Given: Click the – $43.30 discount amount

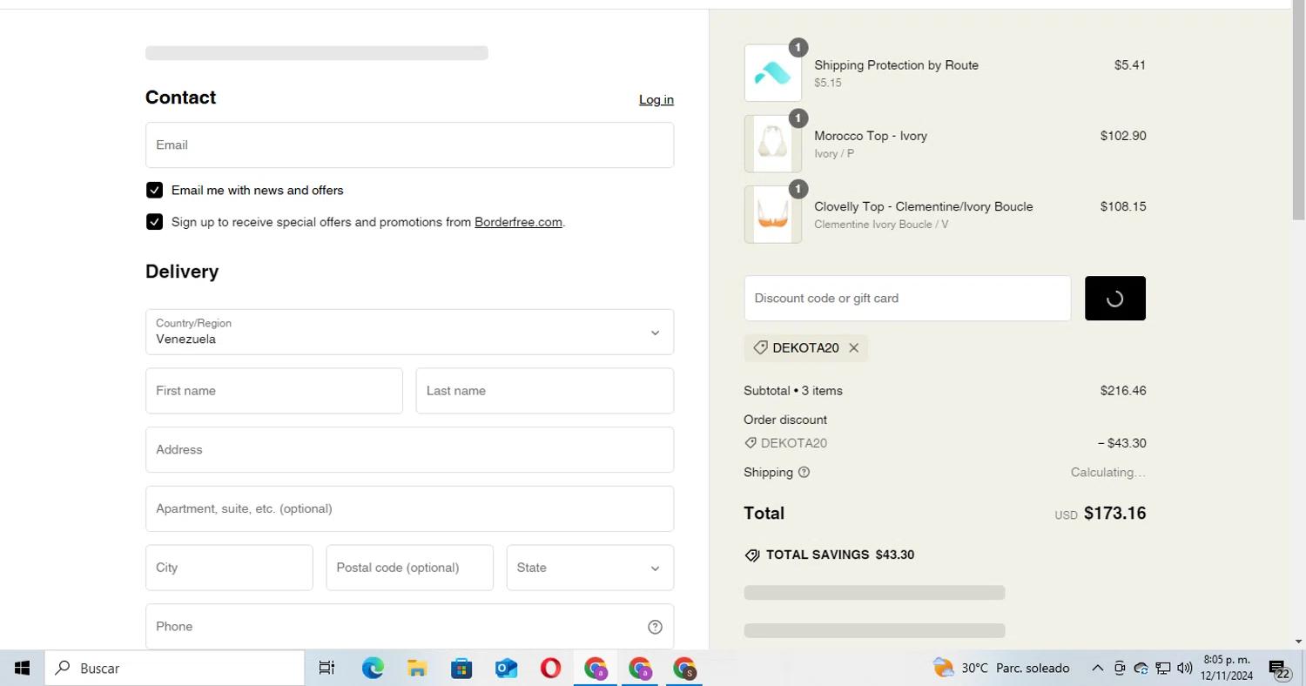Looking at the screenshot, I should click(x=1122, y=443).
